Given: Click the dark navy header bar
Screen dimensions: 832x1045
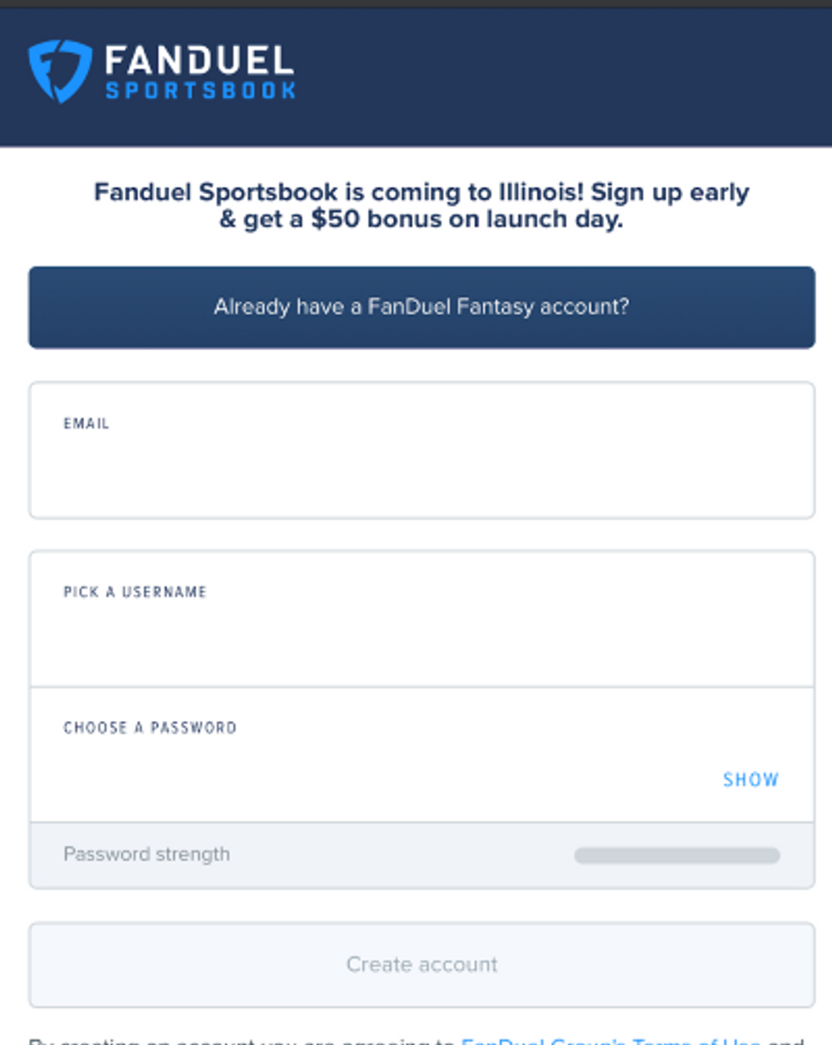Looking at the screenshot, I should click(416, 77).
